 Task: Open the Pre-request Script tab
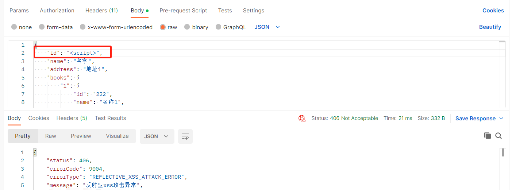coord(183,11)
